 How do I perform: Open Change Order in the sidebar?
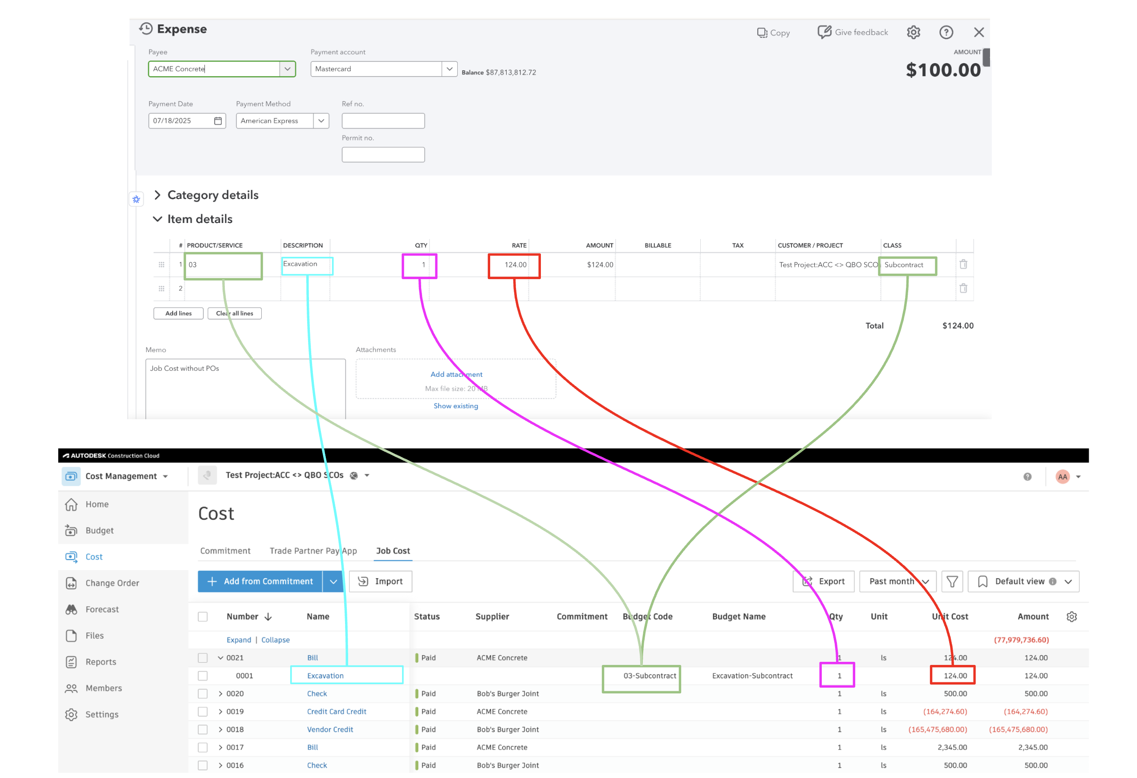click(x=112, y=583)
